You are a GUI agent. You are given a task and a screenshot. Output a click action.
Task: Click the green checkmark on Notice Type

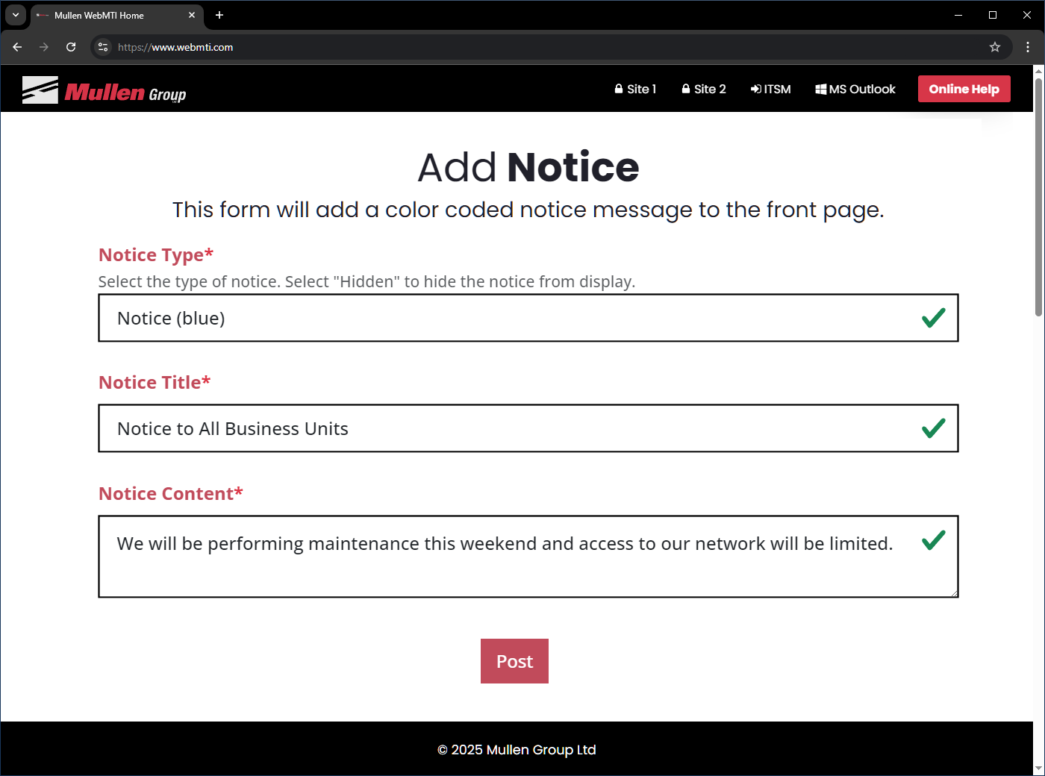tap(933, 318)
